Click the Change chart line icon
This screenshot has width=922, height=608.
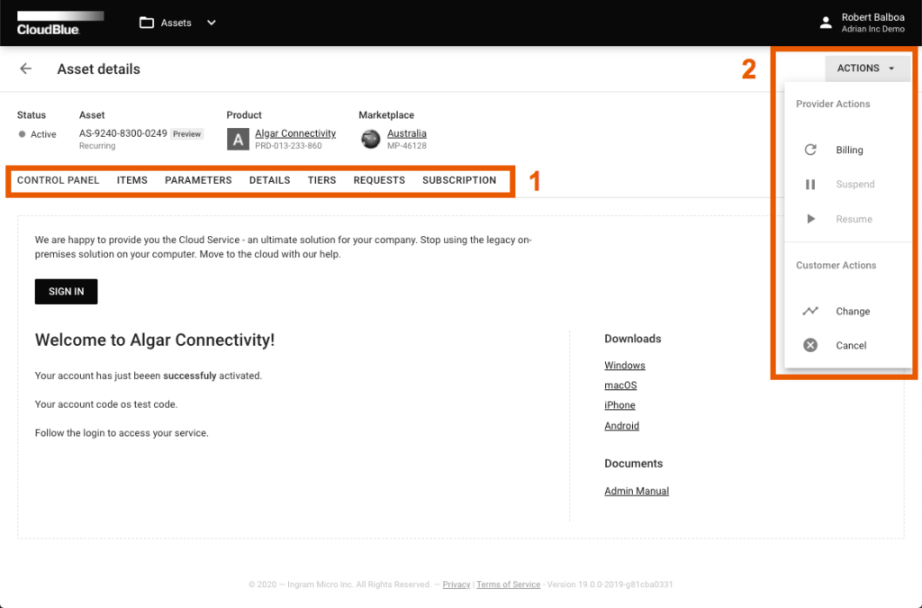pyautogui.click(x=810, y=311)
